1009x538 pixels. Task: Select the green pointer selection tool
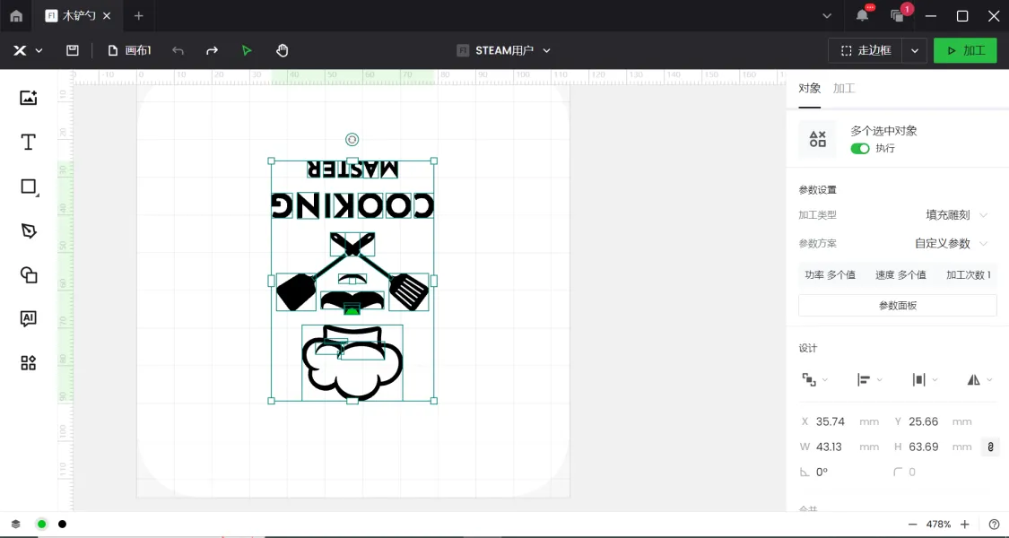[x=247, y=50]
